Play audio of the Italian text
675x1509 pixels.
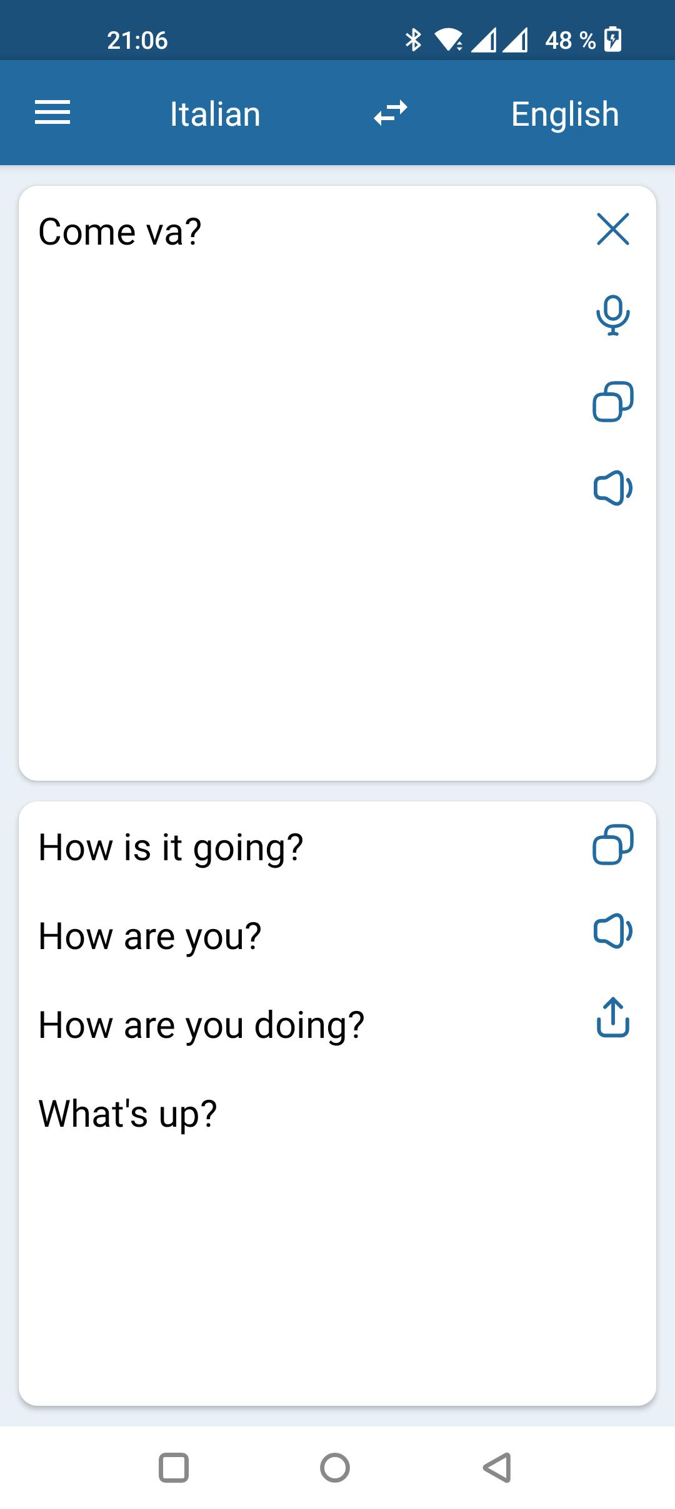pos(612,487)
